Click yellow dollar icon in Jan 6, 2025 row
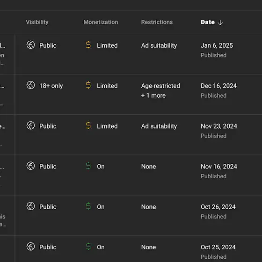Image resolution: width=262 pixels, height=262 pixels. click(x=88, y=45)
